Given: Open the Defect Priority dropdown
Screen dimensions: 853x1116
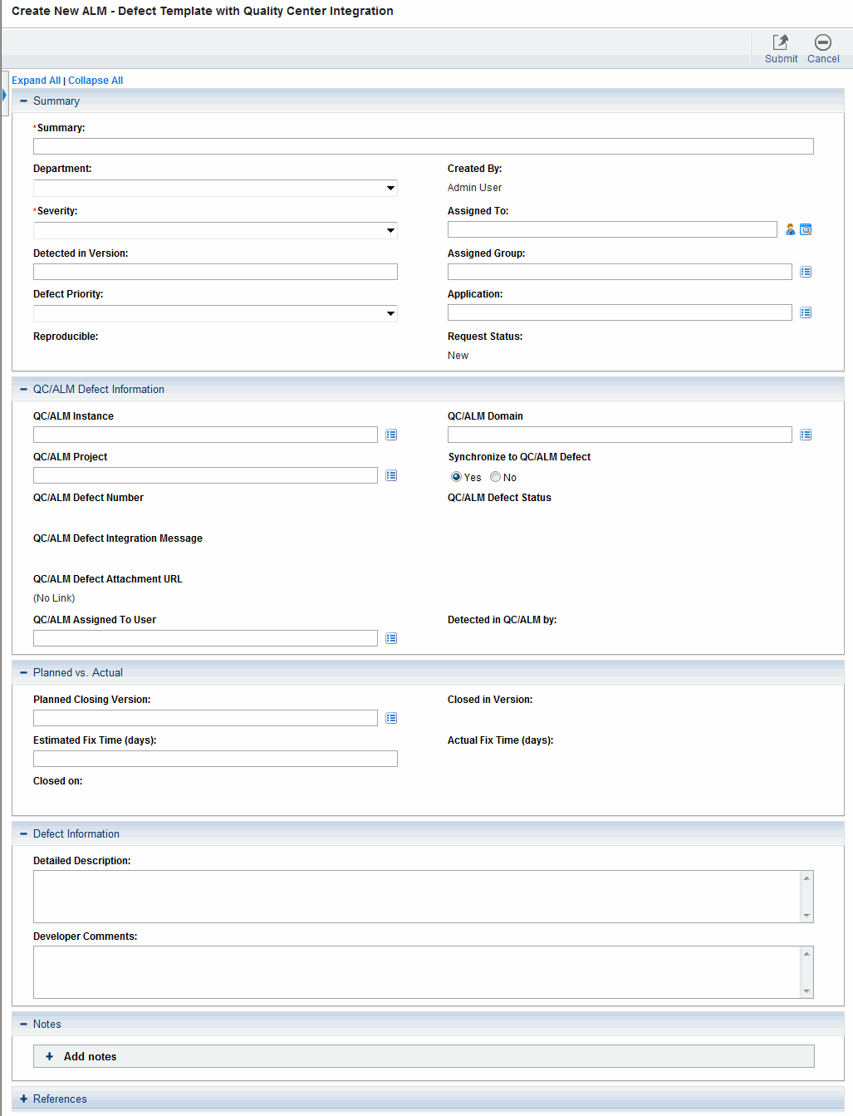Looking at the screenshot, I should [x=390, y=313].
